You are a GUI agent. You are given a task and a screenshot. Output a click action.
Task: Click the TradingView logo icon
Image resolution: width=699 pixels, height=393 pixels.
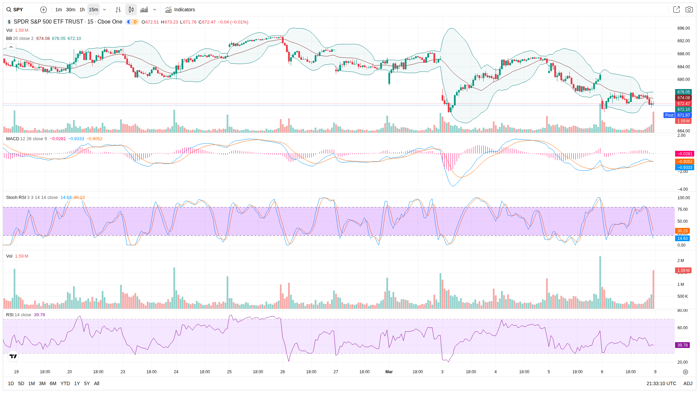click(13, 356)
